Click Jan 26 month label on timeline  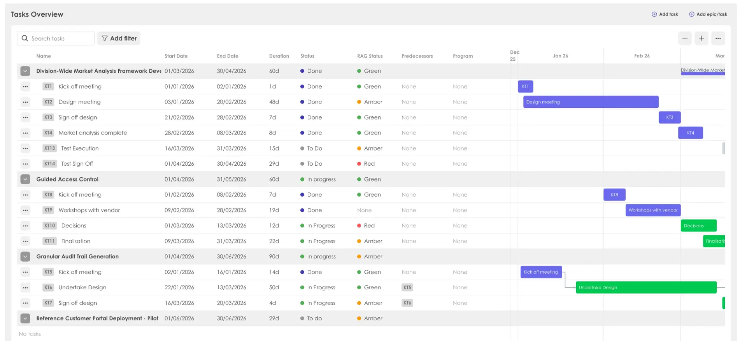click(x=560, y=56)
